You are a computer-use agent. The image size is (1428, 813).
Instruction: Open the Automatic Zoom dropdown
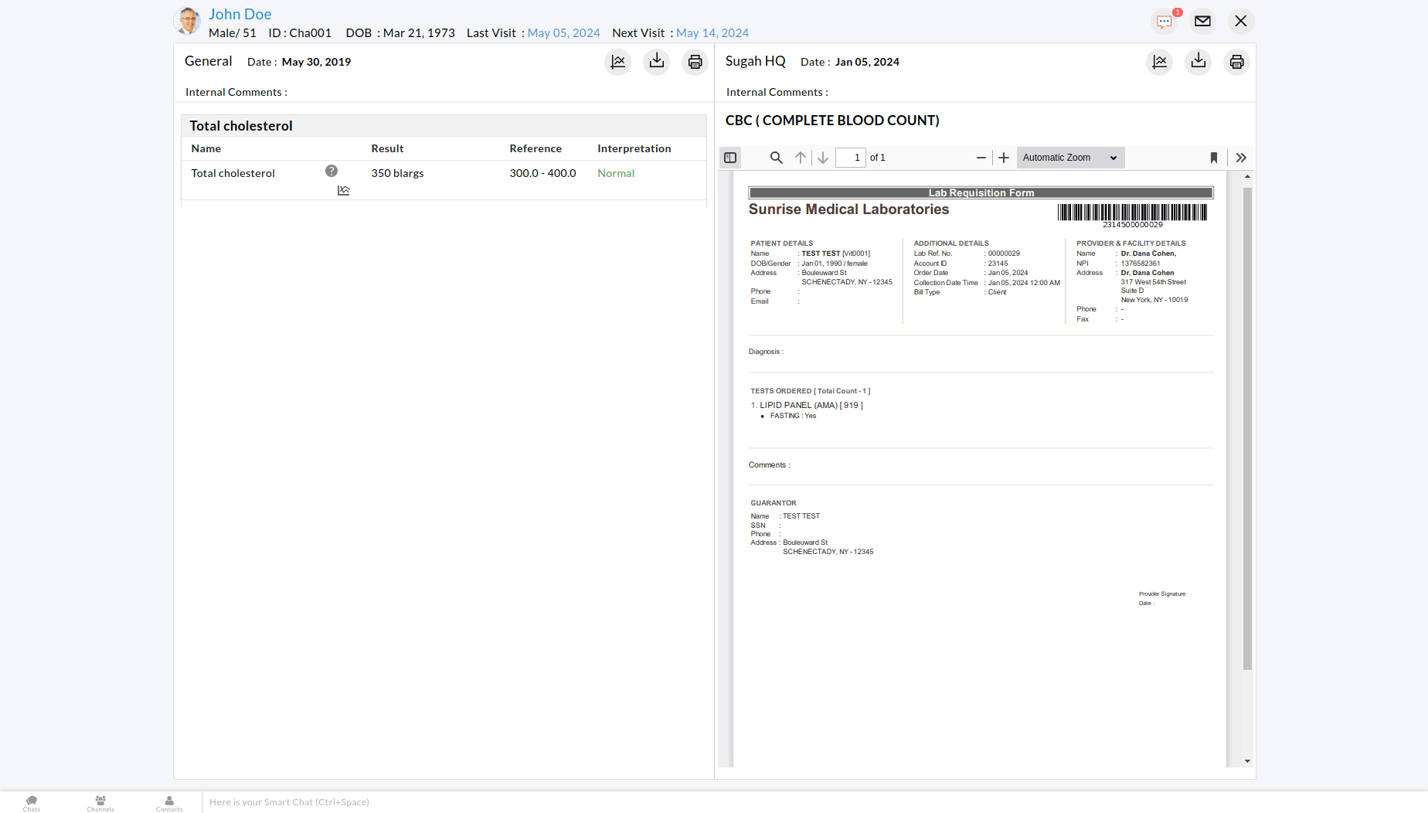click(x=1069, y=157)
